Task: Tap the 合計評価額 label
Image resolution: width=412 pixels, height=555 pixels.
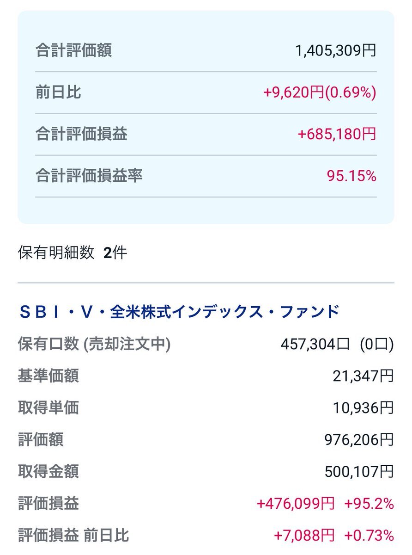Action: click(x=73, y=50)
